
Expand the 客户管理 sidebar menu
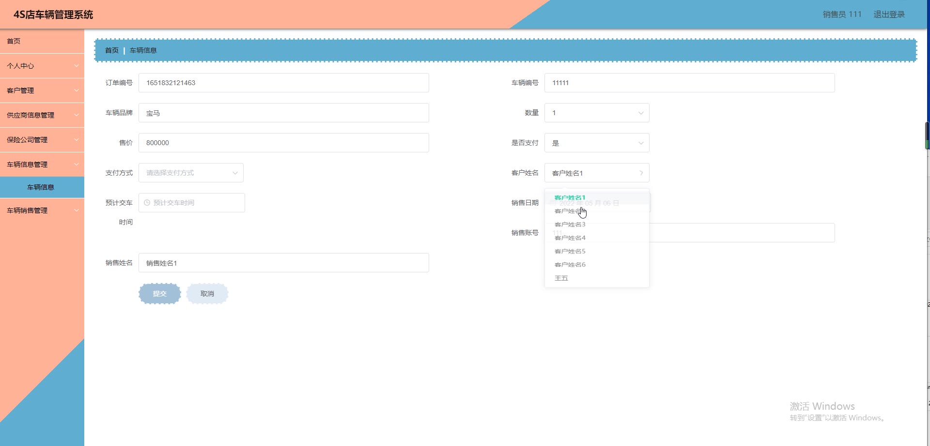(x=42, y=90)
